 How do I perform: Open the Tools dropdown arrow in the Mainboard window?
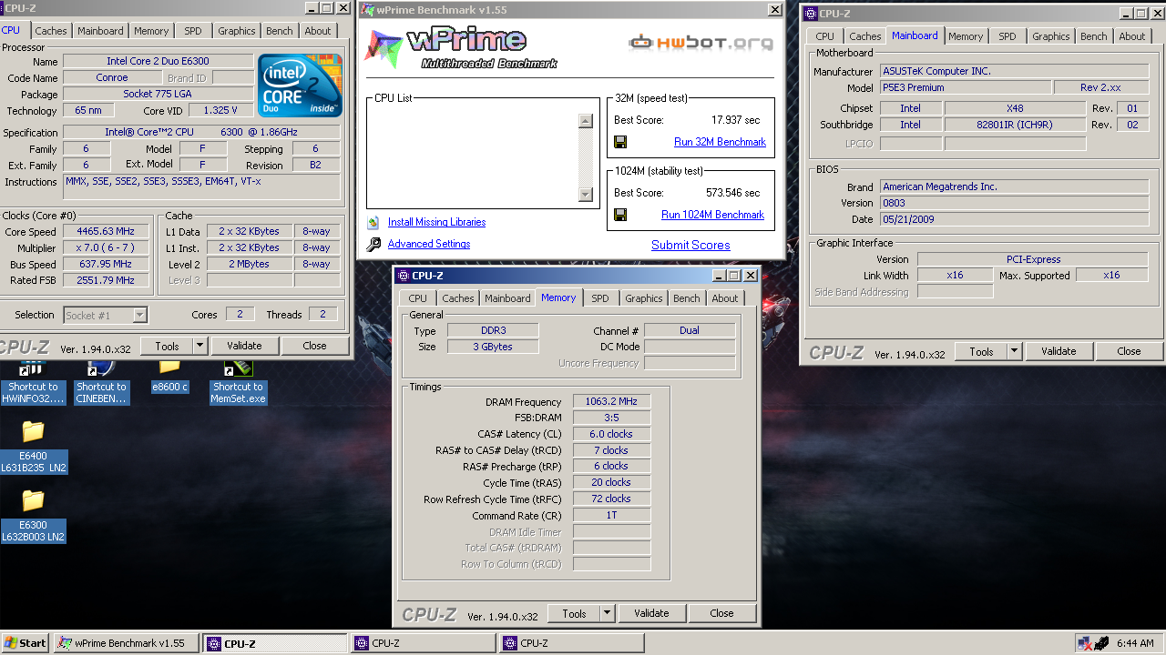coord(1014,351)
